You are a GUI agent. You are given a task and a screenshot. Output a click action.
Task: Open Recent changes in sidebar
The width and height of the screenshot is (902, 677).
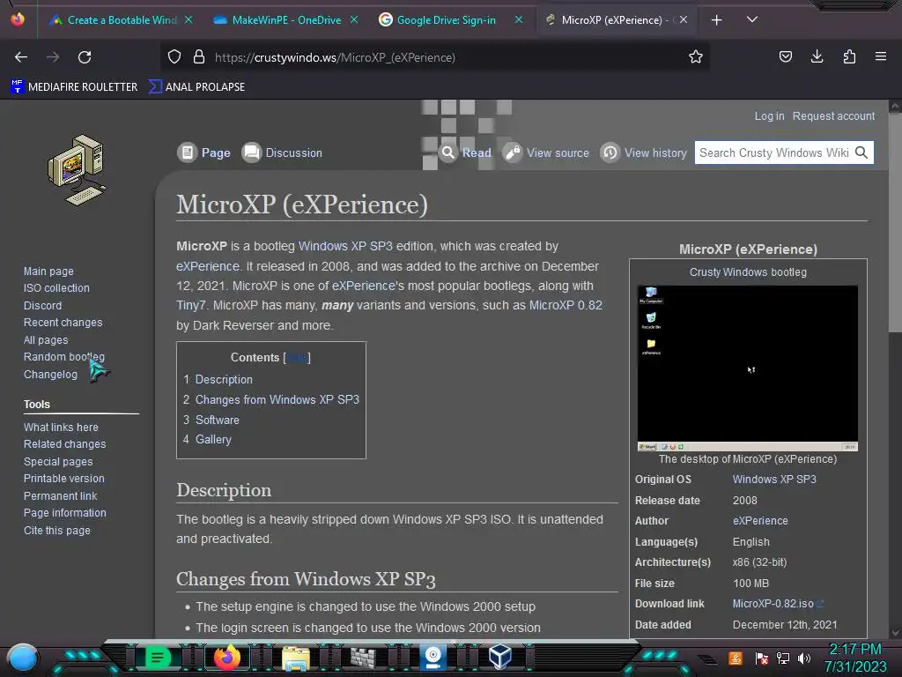click(x=63, y=323)
